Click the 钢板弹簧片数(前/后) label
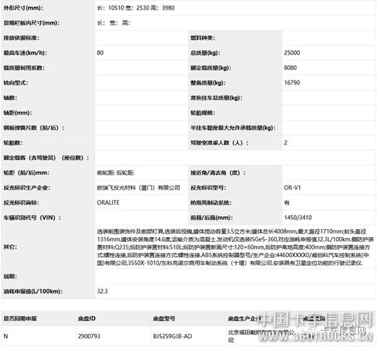Viewport: 378px width, 347px height. (x=34, y=128)
